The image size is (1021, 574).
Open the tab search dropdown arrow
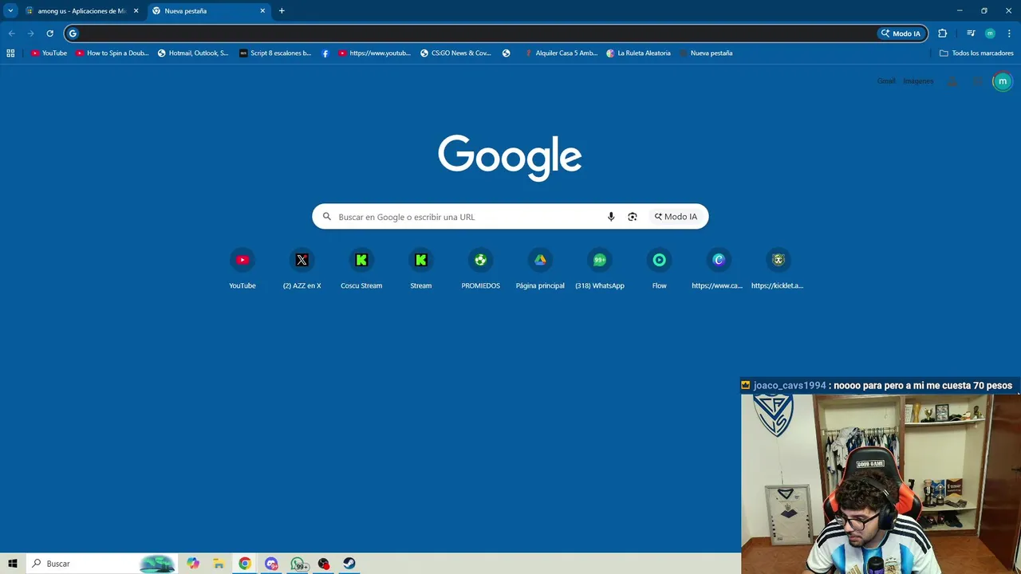[x=10, y=11]
